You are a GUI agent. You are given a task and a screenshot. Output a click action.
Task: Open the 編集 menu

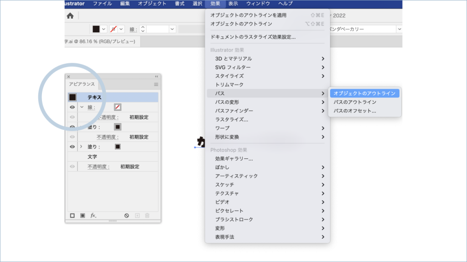(x=125, y=4)
